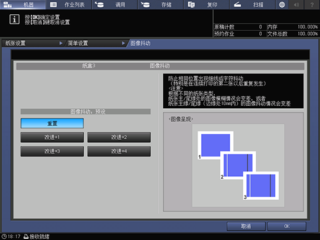Screen dimensions: 320x240
Task: Click the information icon beside the instructions
Action: (14, 20)
